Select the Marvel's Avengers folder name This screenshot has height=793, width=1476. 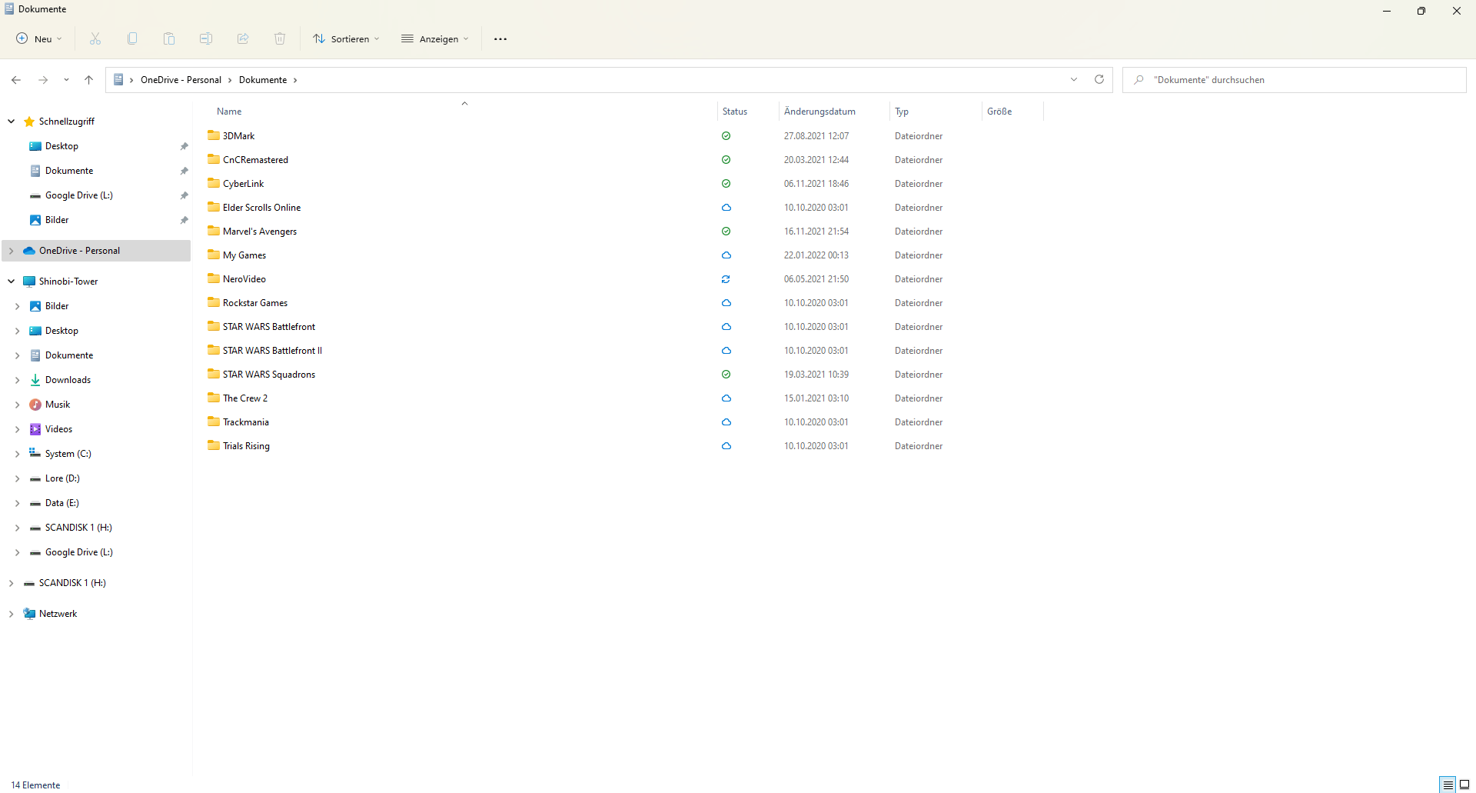[x=260, y=232]
